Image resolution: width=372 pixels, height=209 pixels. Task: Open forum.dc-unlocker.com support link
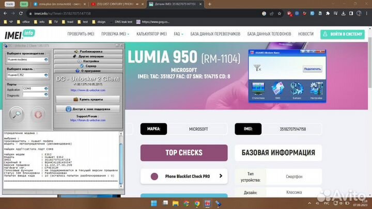pyautogui.click(x=88, y=120)
